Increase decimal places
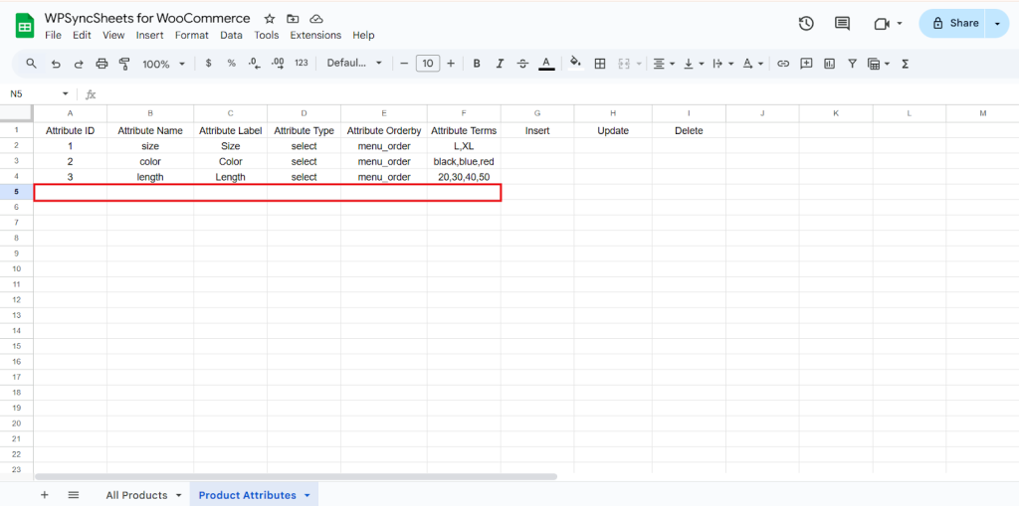1019x506 pixels. pyautogui.click(x=278, y=63)
